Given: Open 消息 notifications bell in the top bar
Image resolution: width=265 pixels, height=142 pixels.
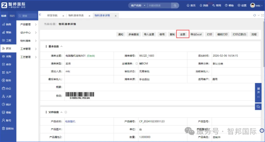Looking at the screenshot, I should pyautogui.click(x=204, y=5).
